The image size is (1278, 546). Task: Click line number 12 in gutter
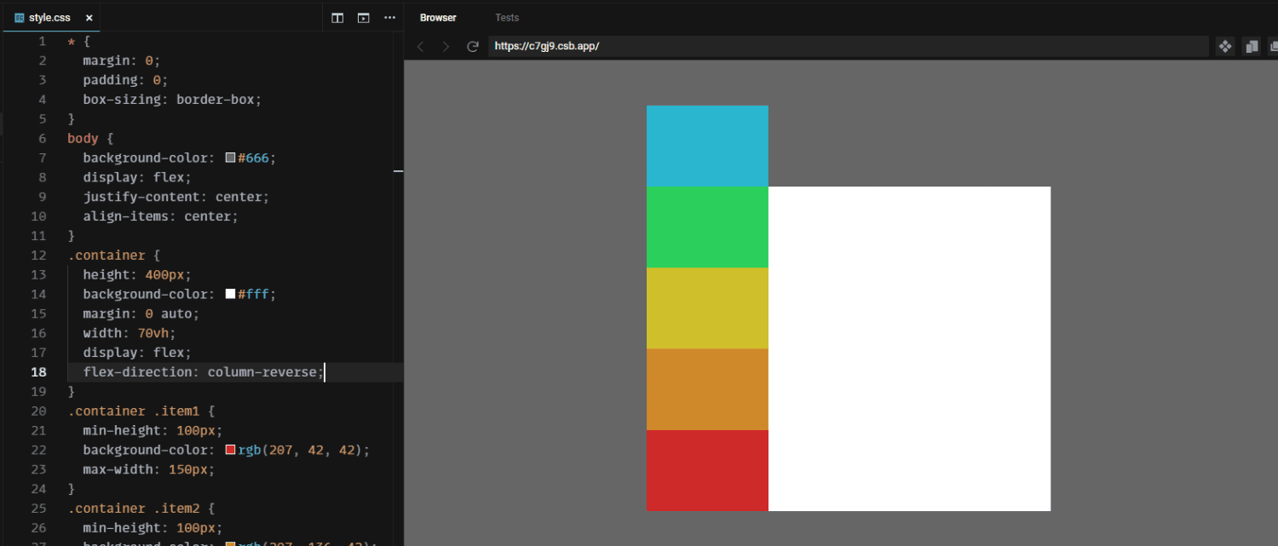[39, 256]
